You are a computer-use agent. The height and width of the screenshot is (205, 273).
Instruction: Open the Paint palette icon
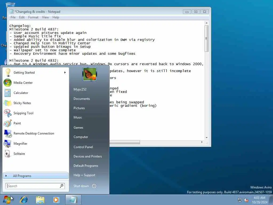(x=7, y=123)
